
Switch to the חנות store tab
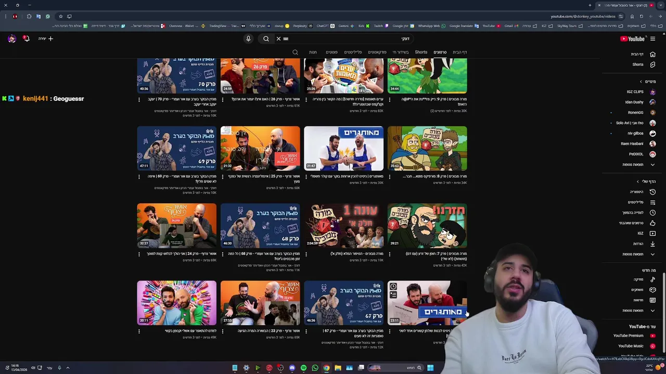click(313, 52)
